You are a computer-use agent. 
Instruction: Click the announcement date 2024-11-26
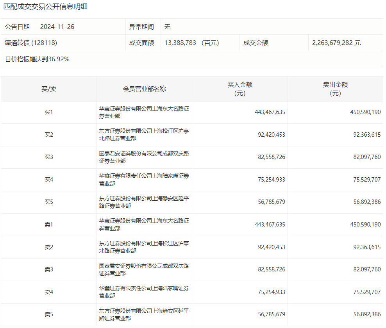click(x=57, y=27)
